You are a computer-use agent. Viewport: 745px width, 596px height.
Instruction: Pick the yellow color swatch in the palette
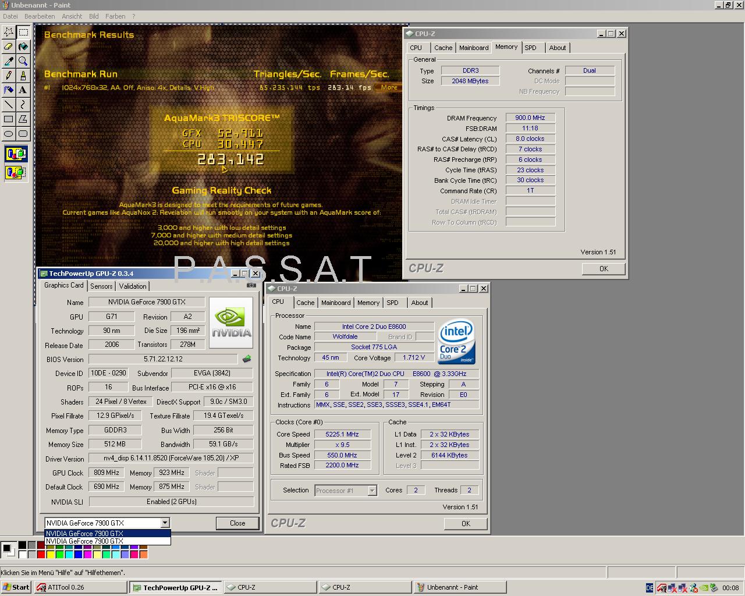(x=50, y=555)
